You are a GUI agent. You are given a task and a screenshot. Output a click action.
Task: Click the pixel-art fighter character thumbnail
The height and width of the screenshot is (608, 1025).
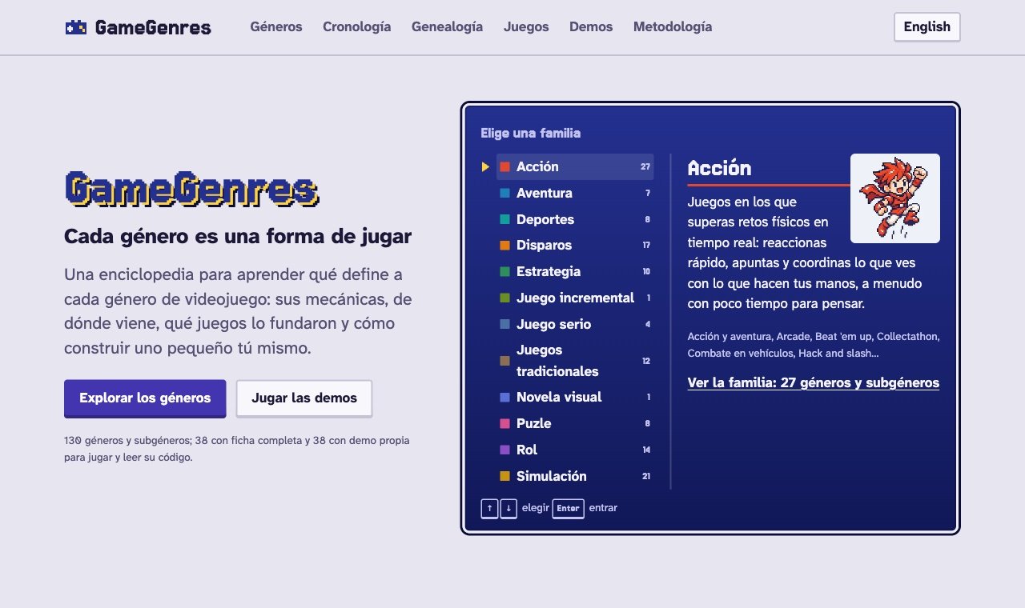coord(895,198)
